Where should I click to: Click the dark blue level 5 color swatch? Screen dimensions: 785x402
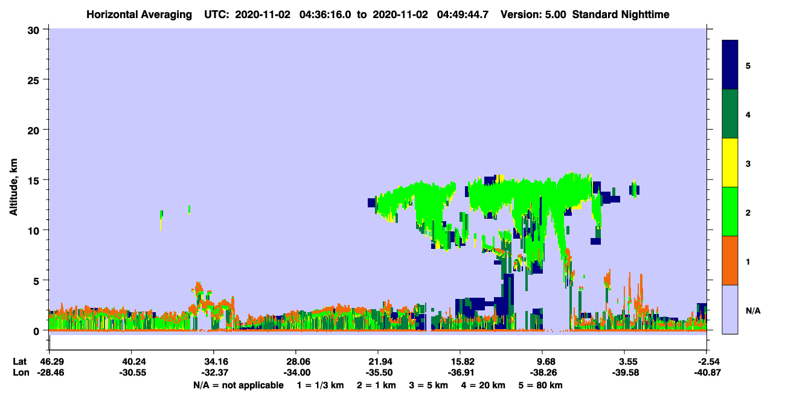click(730, 64)
